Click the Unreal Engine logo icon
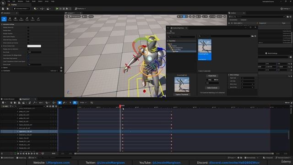Image resolution: width=293 pixels, height=165 pixels. 3,3
